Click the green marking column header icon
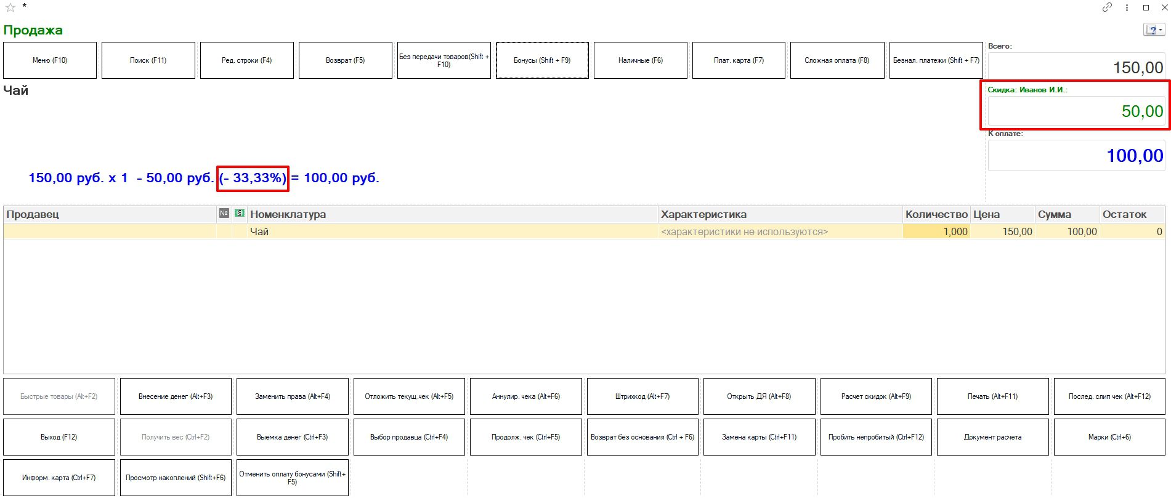 [x=240, y=213]
